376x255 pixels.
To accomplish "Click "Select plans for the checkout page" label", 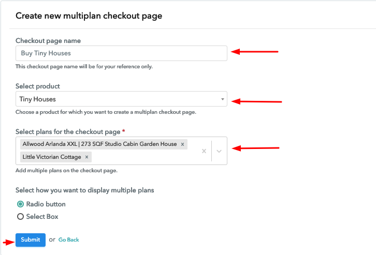I will click(x=68, y=132).
